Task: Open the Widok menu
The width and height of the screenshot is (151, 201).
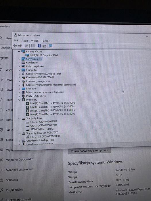Action: pyautogui.click(x=35, y=41)
